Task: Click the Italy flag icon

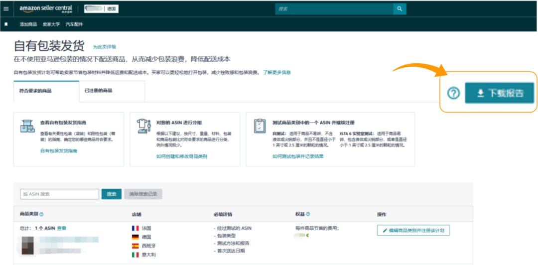Action: tap(135, 255)
